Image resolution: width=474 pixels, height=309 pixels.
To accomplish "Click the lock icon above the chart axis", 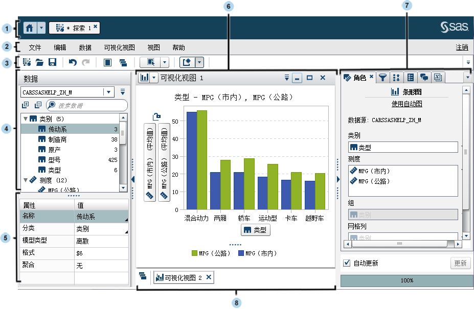I will pyautogui.click(x=157, y=116).
